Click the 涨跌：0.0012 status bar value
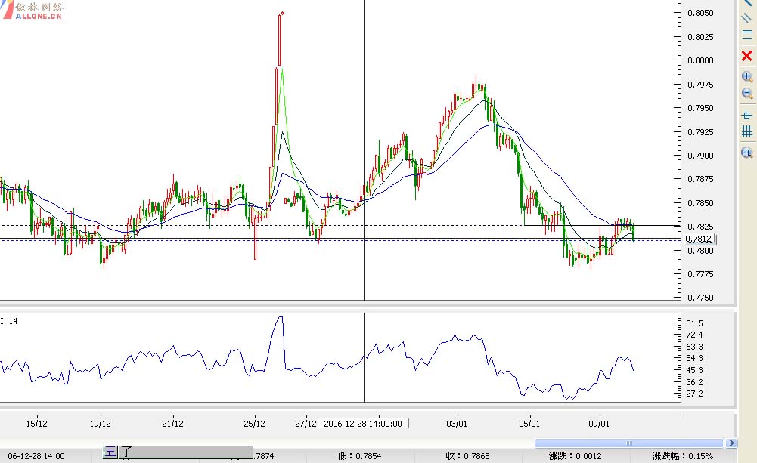Screen dimensions: 757x463 pos(575,456)
